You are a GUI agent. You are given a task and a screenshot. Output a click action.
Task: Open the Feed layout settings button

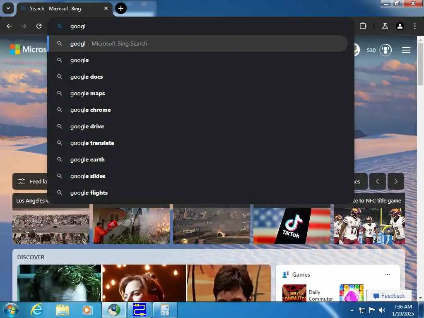coord(30,181)
